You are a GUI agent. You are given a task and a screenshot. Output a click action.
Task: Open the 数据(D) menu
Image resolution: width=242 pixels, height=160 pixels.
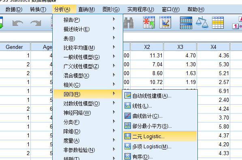pos(14,10)
